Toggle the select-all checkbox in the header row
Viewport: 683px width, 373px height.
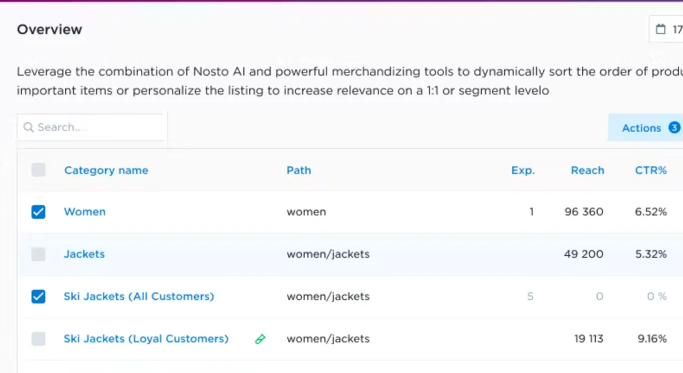(x=38, y=170)
